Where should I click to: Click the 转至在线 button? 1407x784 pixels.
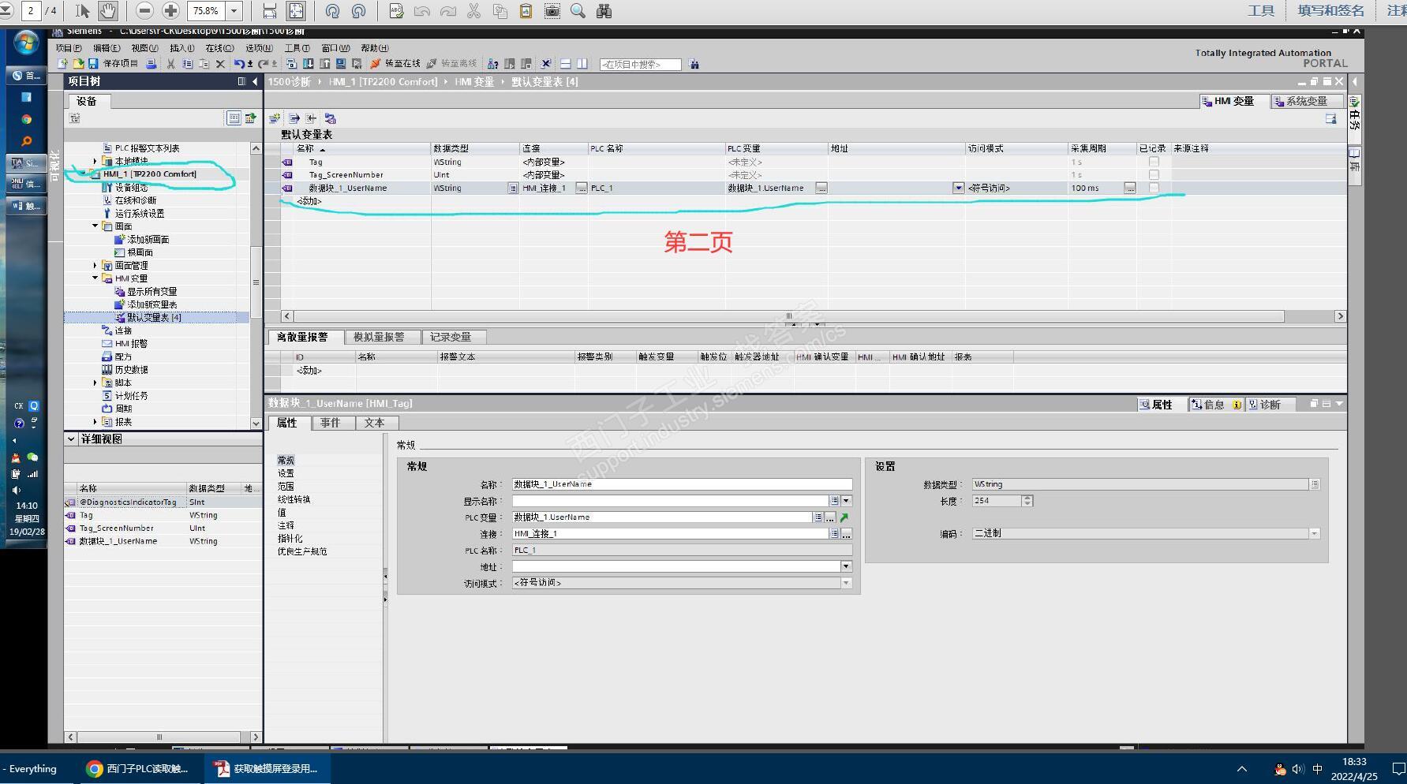[x=395, y=64]
